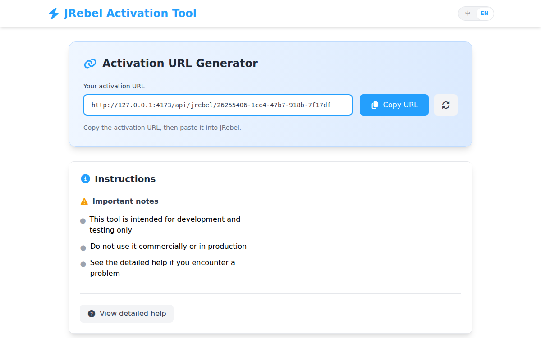Click the chain link icon beside Activation URL Generator
Screen dimensions: 541x338
(90, 64)
